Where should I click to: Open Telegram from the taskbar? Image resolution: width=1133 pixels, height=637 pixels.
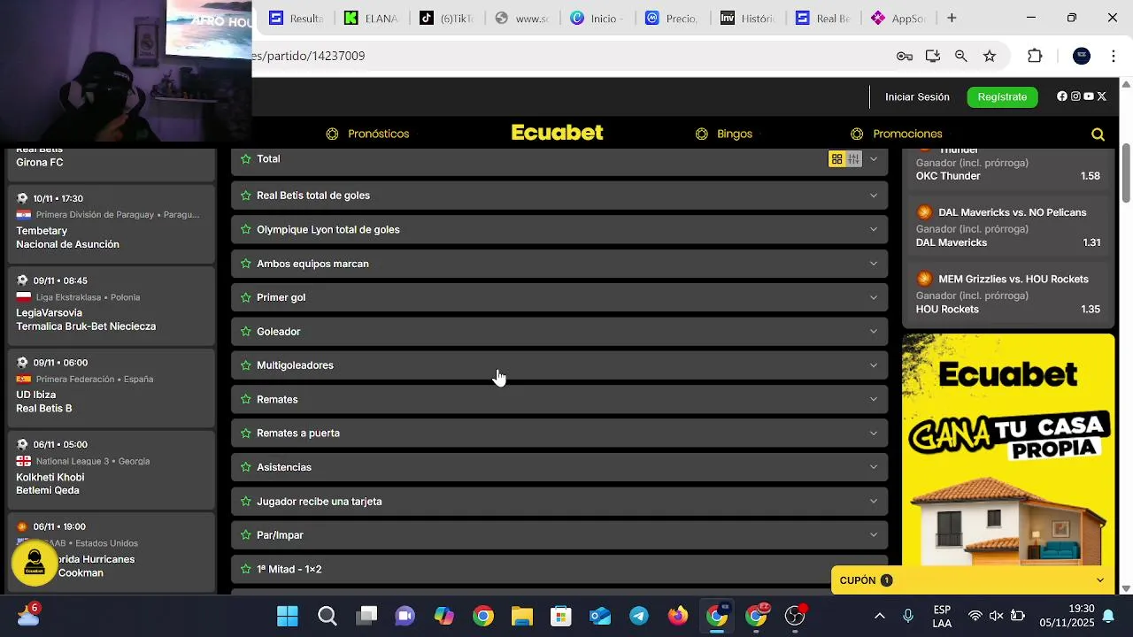[x=639, y=616]
